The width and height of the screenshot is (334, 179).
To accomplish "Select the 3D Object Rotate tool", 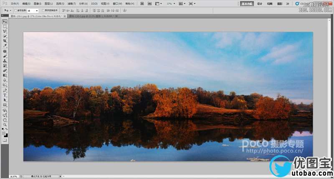I will tap(5, 111).
